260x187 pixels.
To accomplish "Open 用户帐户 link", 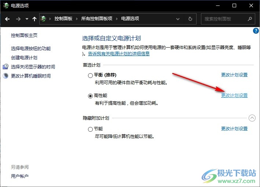I will [20, 176].
